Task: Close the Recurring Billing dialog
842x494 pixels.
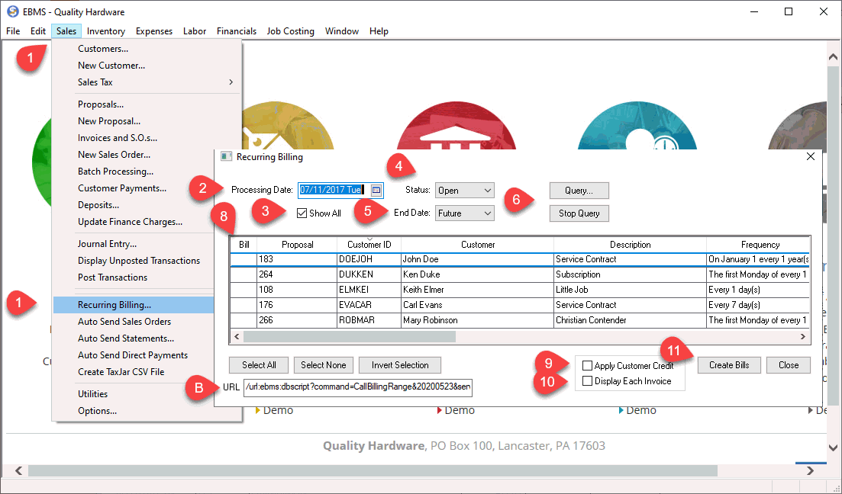Action: coord(811,156)
